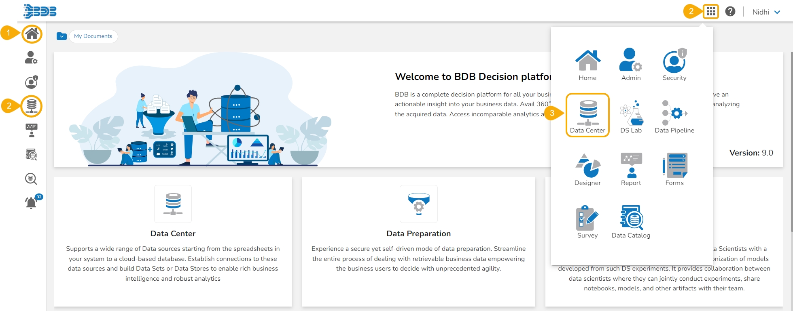Viewport: 793px width, 311px height.
Task: Open DS Lab from the apps menu
Action: (631, 117)
